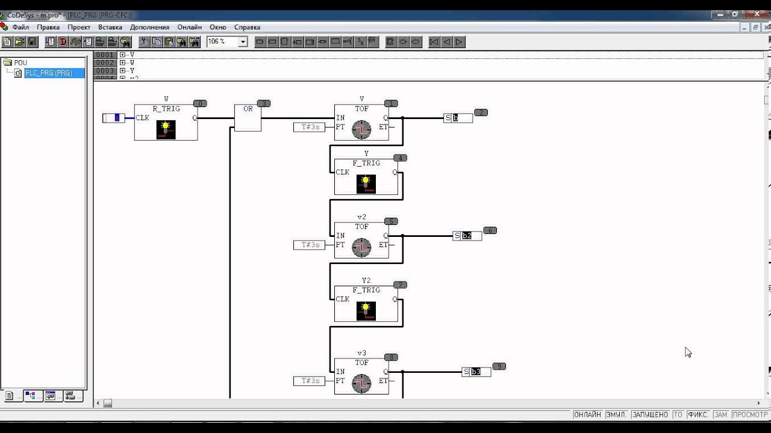Click the ФИКС. status bar indicator
Screen dimensions: 771x433
pyautogui.click(x=698, y=414)
